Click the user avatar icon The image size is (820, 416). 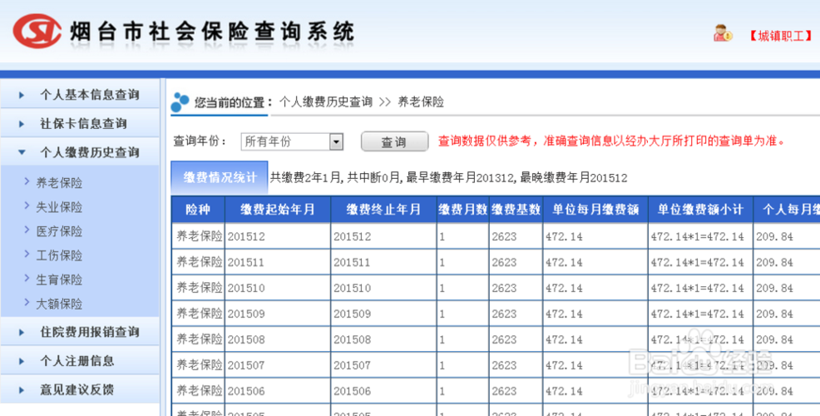[723, 33]
